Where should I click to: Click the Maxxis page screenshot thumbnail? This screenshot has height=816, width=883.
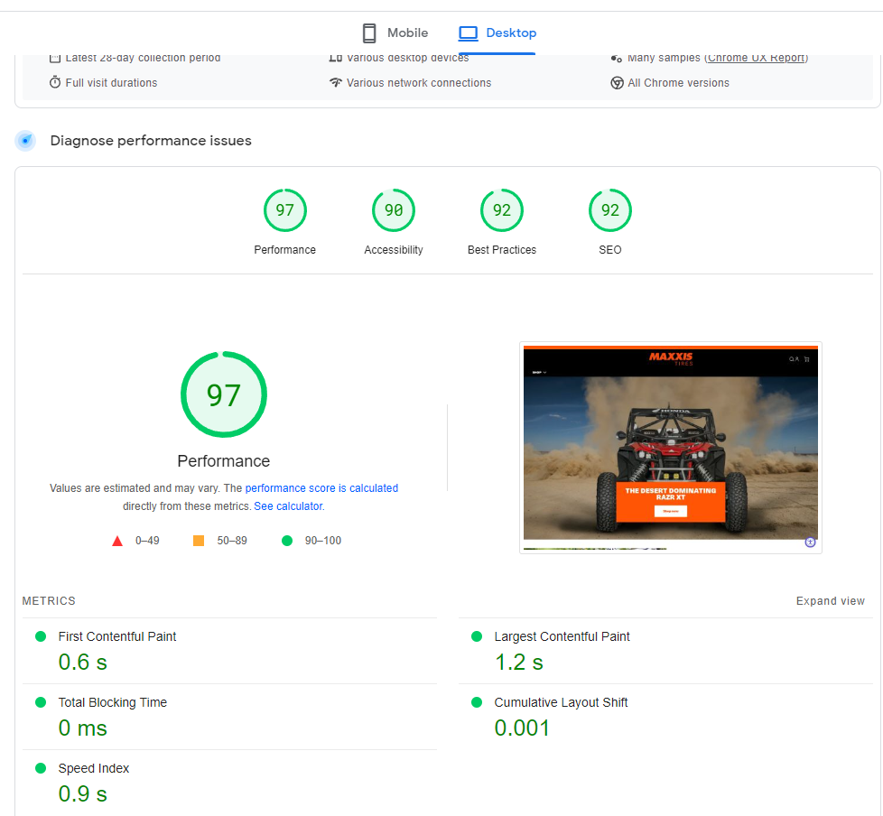tap(670, 447)
